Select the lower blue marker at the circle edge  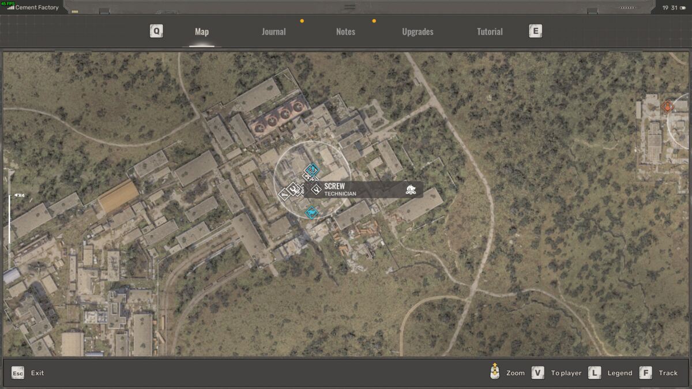tap(311, 213)
